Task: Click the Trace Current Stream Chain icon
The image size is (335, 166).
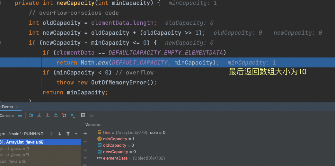Action: pos(92,115)
